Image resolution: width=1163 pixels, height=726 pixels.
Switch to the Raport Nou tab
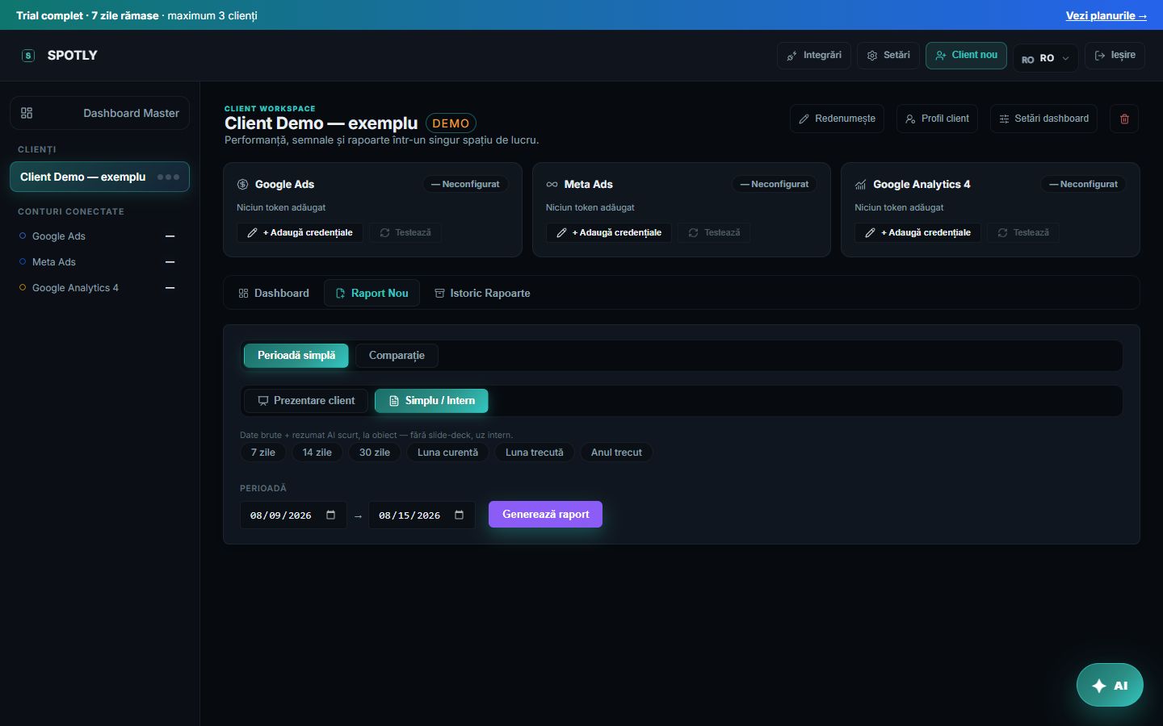click(x=372, y=294)
